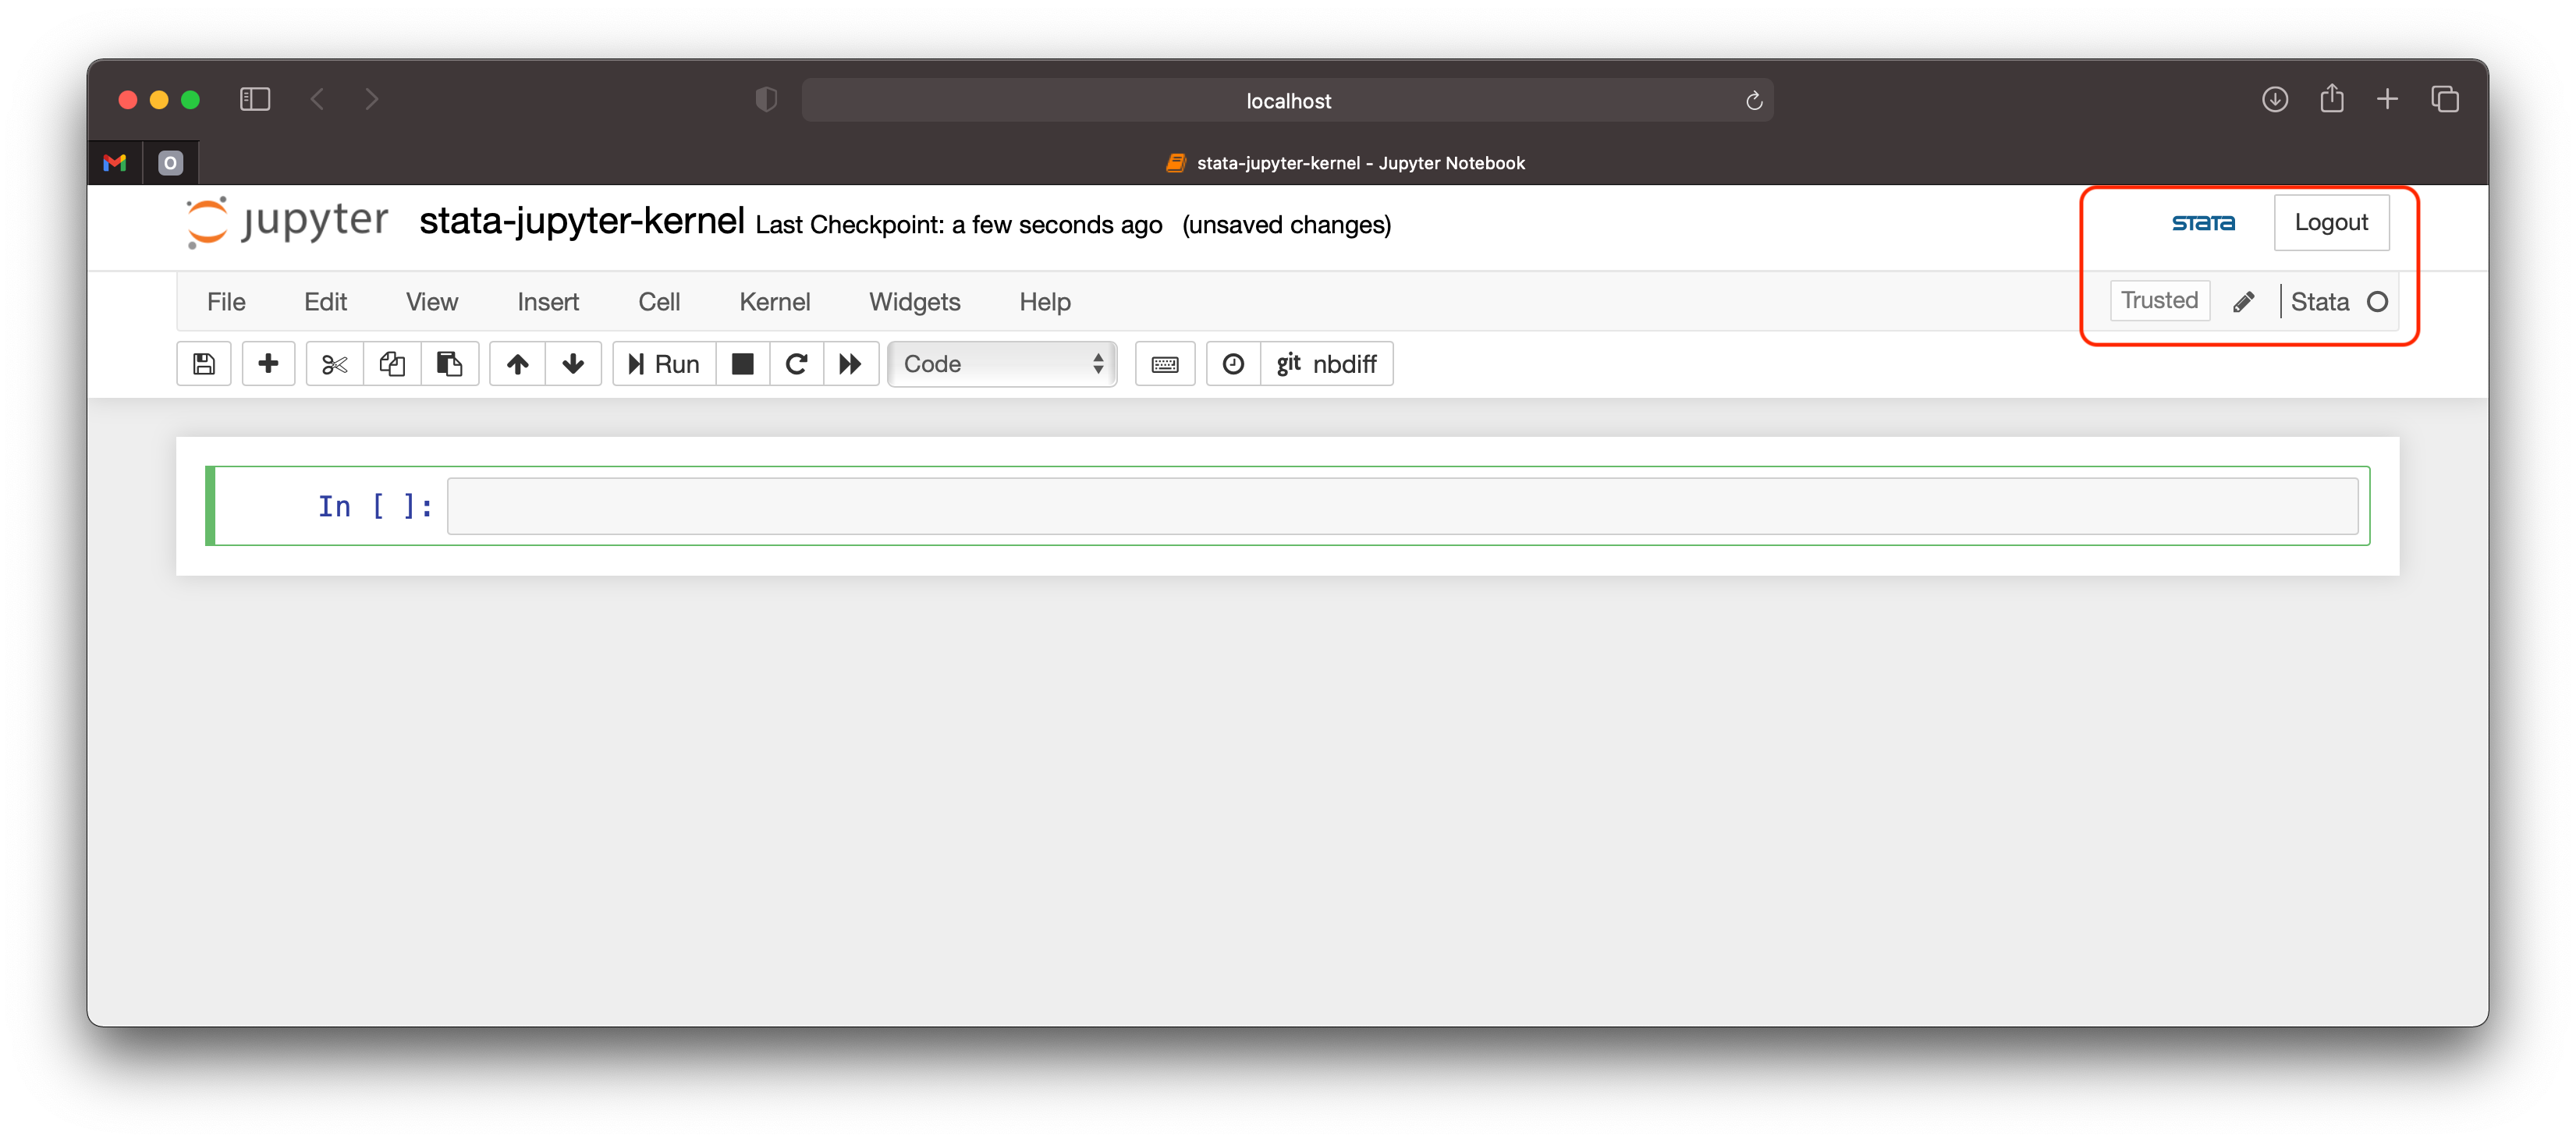This screenshot has width=2576, height=1142.
Task: Click the add cell below icon
Action: (268, 364)
